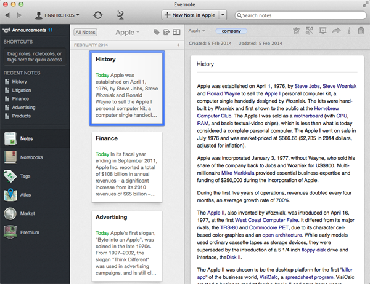Open Finance in Recent Notes
Viewport: 370px width, 284px height.
point(20,99)
